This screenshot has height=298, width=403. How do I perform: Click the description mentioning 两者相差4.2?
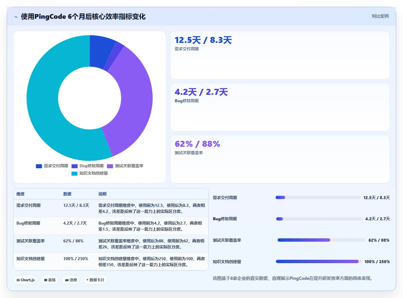(151, 208)
